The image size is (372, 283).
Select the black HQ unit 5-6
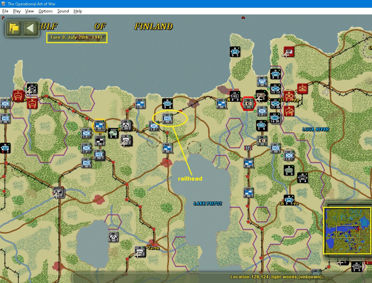click(x=262, y=125)
